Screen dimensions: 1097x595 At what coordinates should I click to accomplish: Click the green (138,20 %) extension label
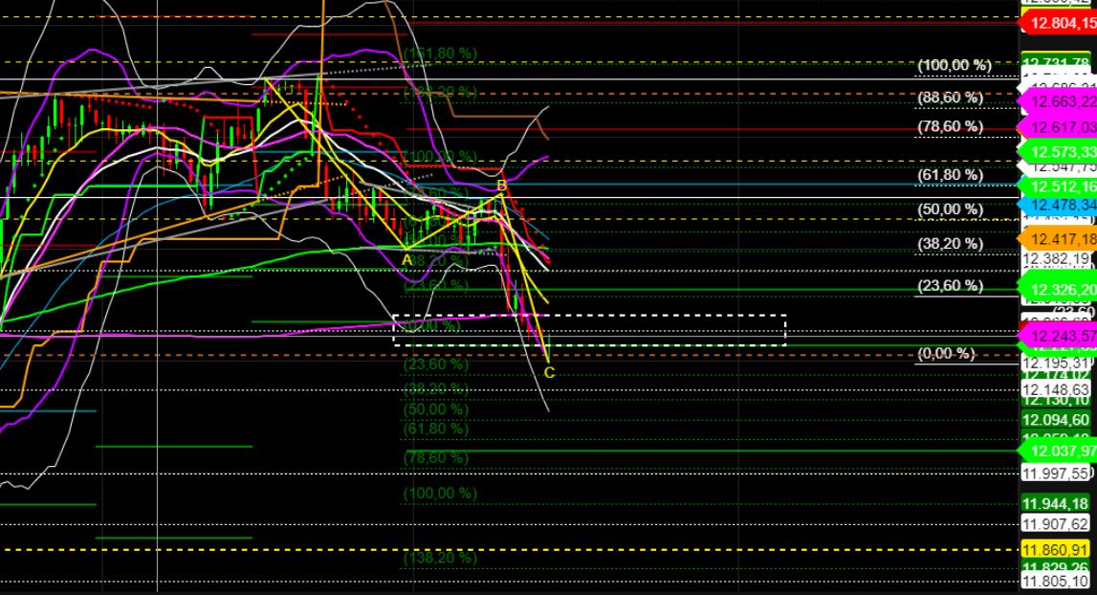coord(440,556)
